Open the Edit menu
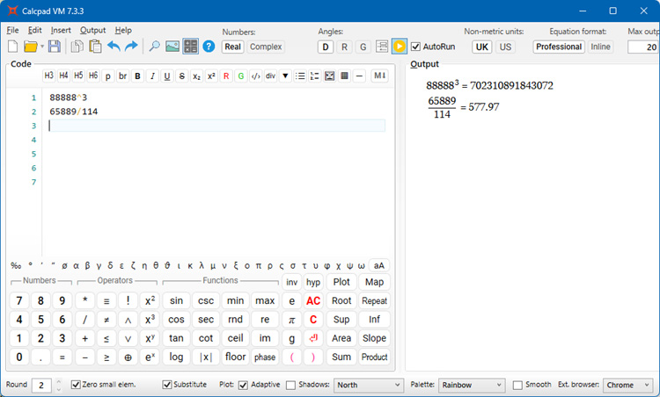Viewport: 660px width, 397px height. [34, 30]
